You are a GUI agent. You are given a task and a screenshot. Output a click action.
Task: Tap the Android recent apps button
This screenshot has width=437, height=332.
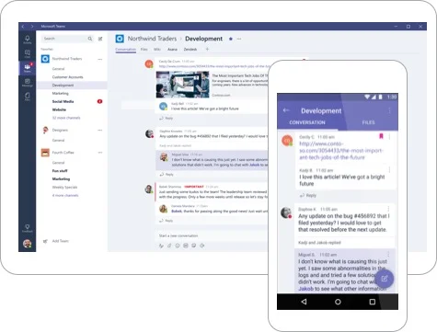(373, 302)
